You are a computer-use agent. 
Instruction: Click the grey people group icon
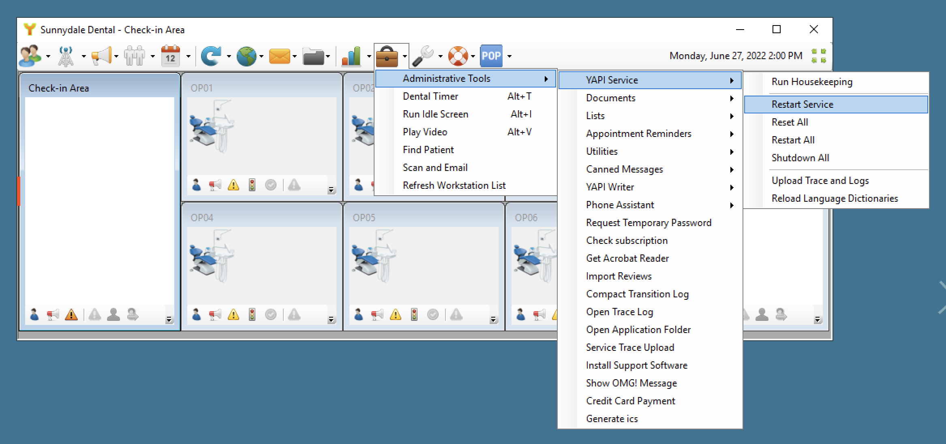tap(135, 56)
